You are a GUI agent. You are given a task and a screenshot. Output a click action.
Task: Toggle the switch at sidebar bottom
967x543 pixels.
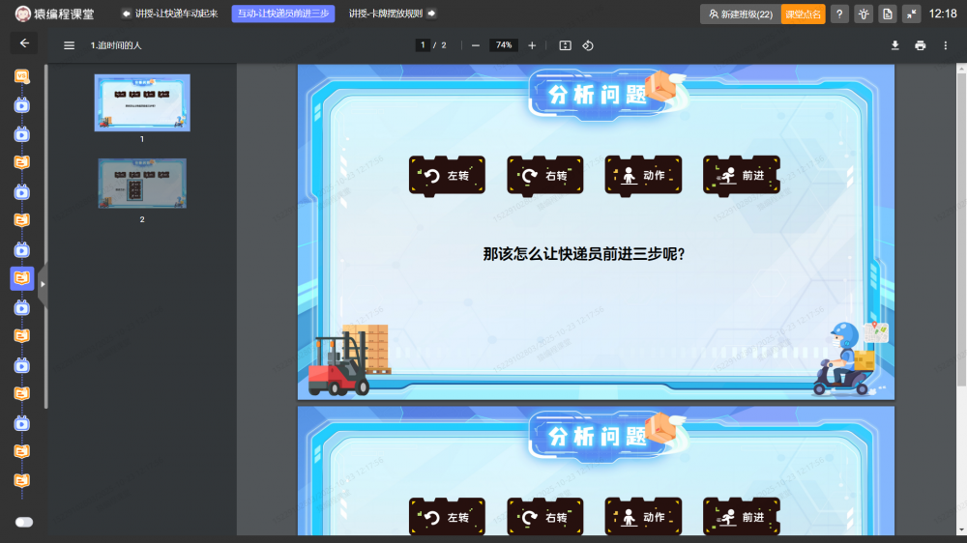coord(24,522)
